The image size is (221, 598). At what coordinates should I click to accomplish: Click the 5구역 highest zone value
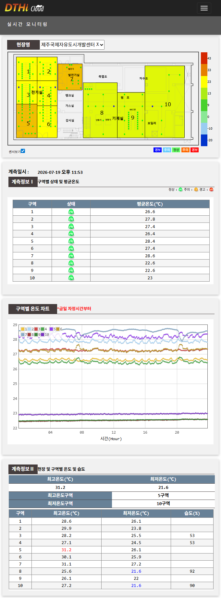[x=163, y=495]
